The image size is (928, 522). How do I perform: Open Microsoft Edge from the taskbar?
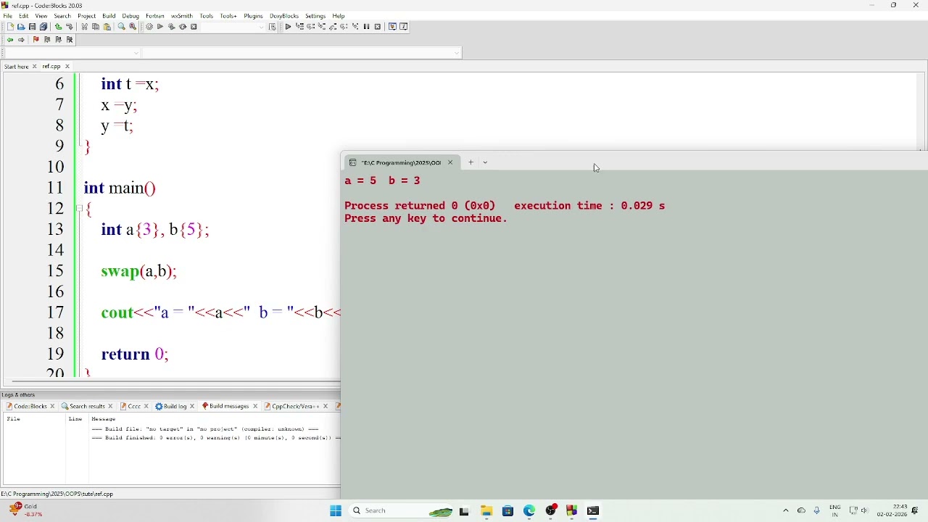(x=530, y=513)
